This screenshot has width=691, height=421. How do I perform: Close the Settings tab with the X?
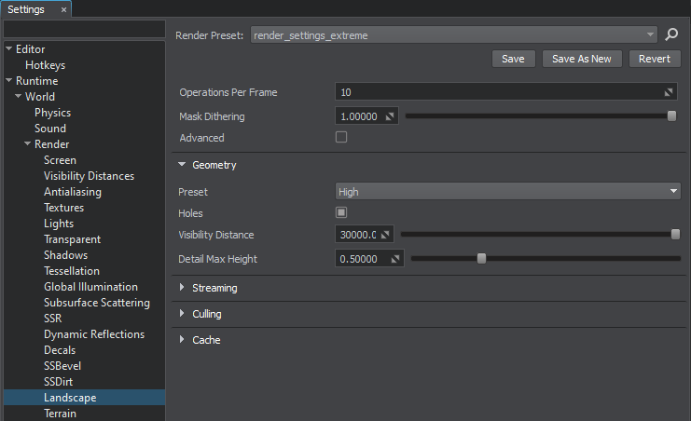point(63,9)
